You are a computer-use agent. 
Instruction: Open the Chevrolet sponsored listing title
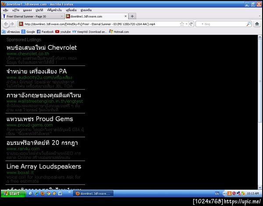(x=42, y=48)
